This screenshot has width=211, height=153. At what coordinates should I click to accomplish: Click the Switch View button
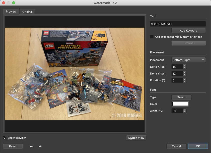click(136, 138)
